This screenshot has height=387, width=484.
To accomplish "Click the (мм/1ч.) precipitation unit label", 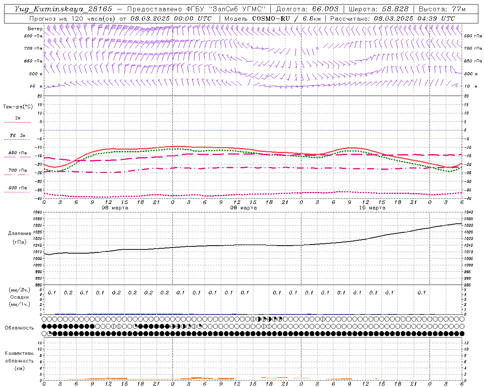I will (20, 304).
